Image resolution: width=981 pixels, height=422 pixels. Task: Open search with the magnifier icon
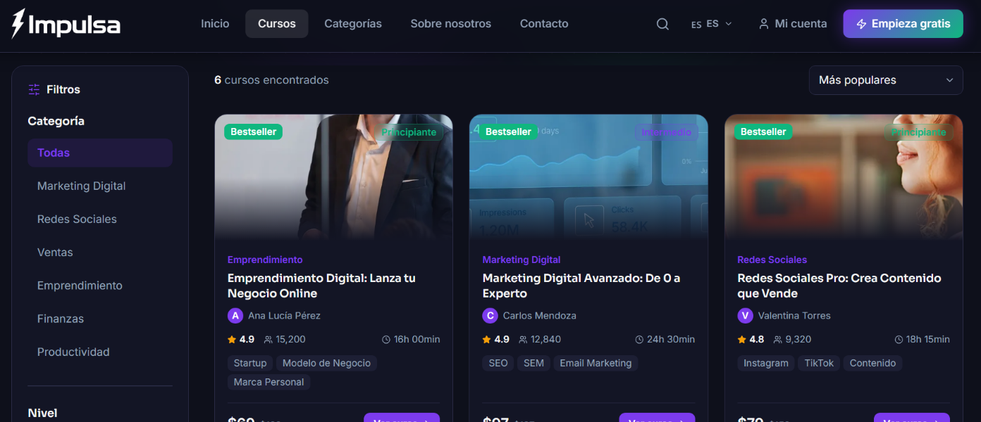(x=662, y=24)
